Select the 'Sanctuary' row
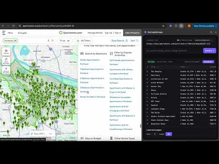This screenshot has width=219, height=164. pyautogui.click(x=181, y=75)
